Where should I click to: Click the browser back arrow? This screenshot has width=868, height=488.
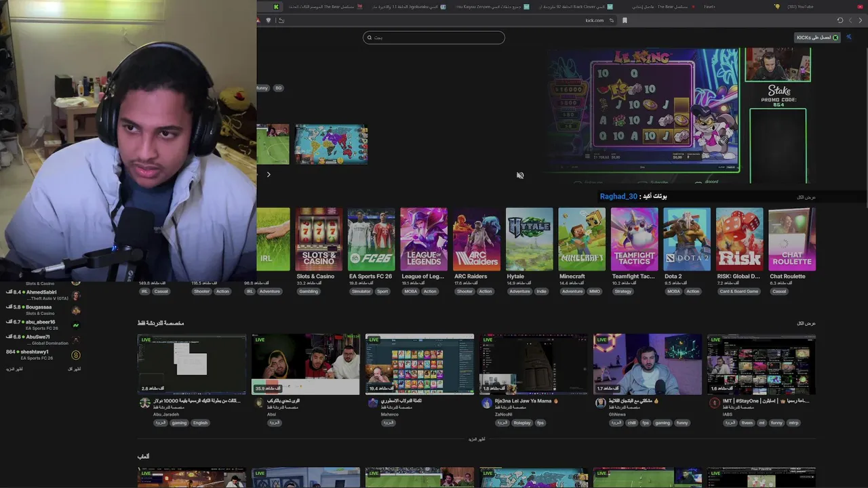click(861, 20)
